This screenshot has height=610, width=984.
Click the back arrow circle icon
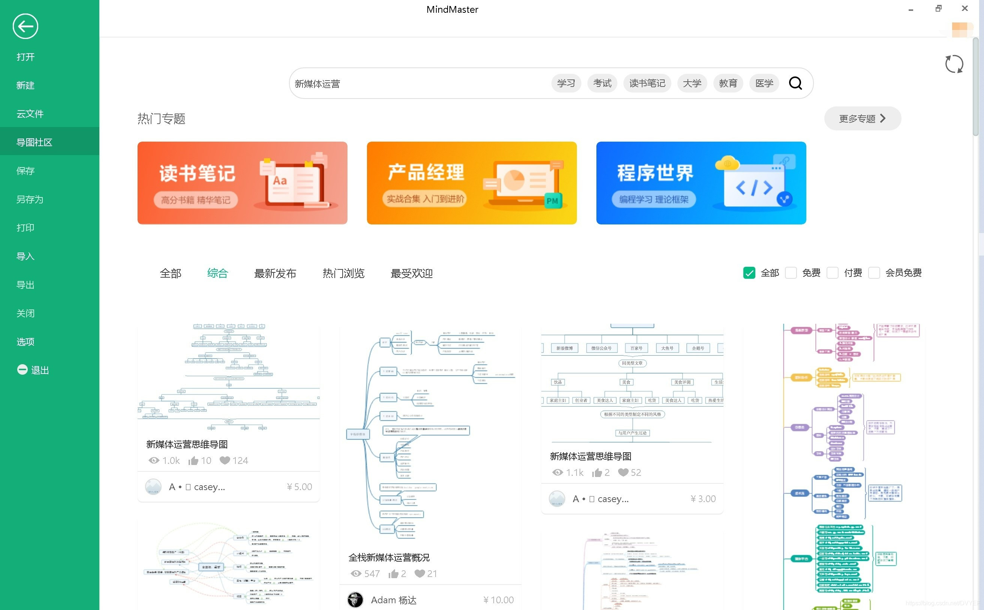[25, 27]
